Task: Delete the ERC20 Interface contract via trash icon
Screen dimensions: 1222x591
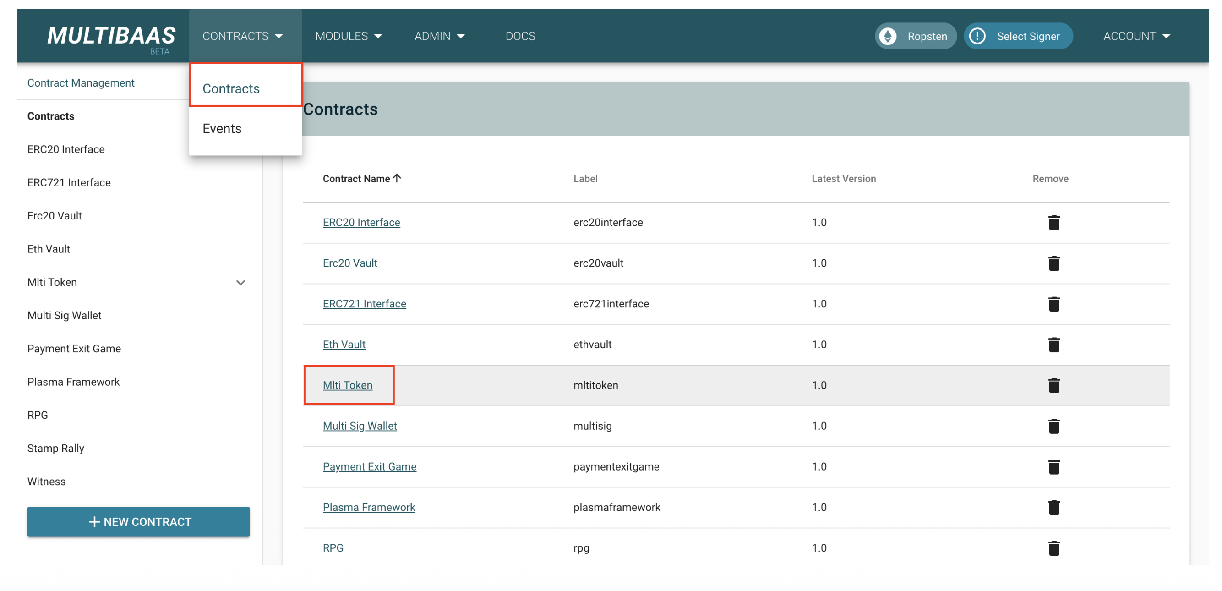Action: coord(1053,223)
